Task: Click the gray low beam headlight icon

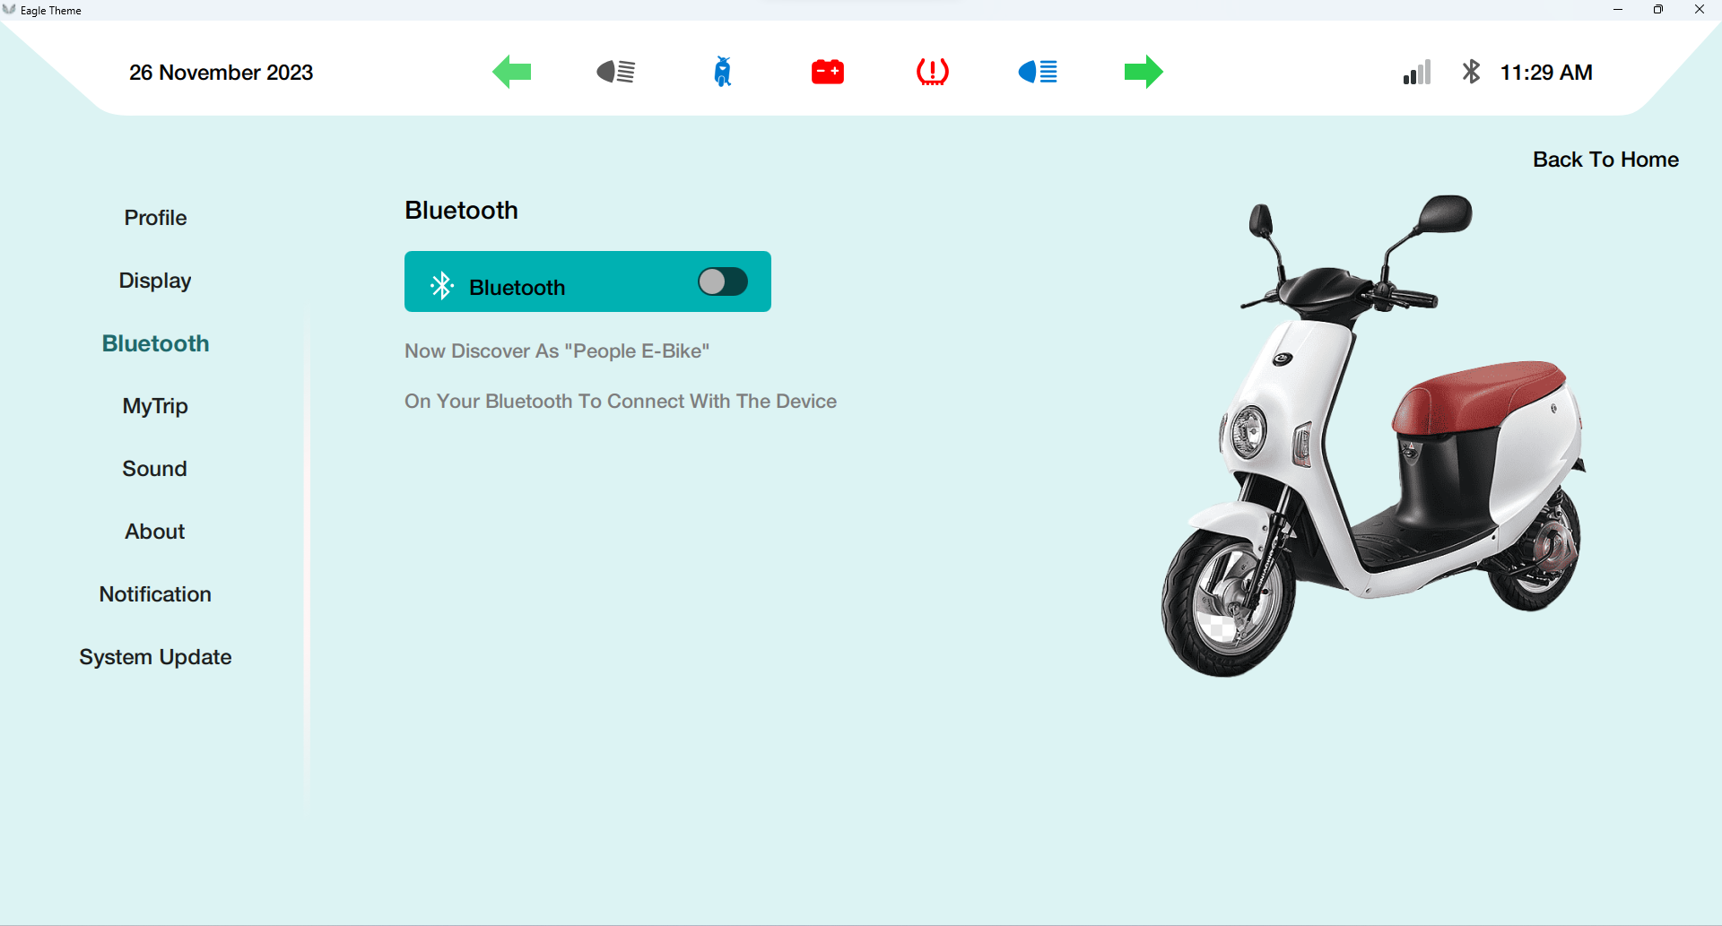Action: point(616,72)
